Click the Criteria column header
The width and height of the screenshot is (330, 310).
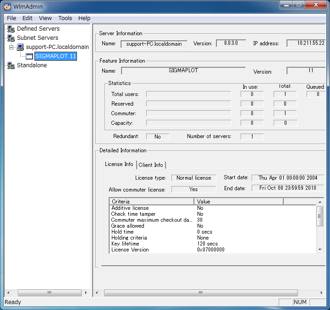[152, 202]
